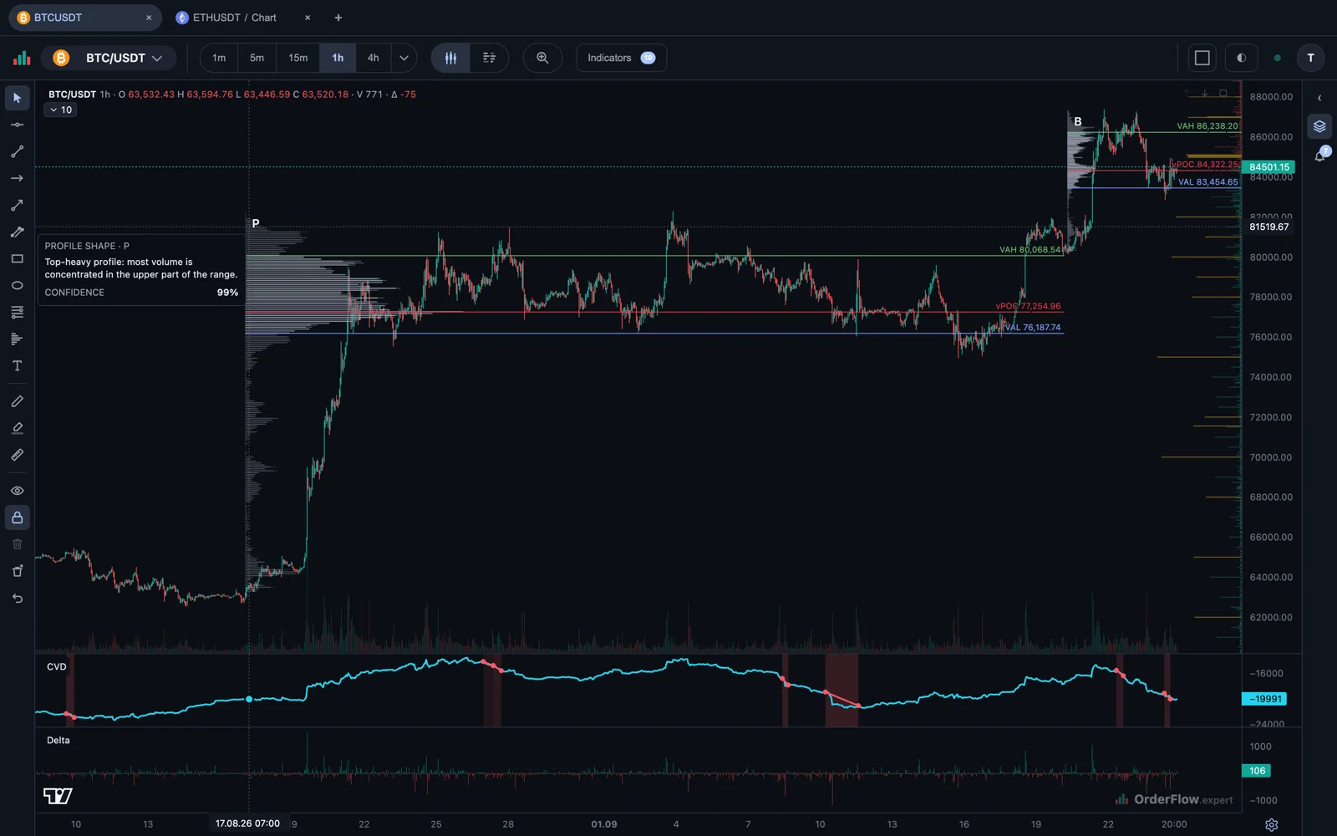The width and height of the screenshot is (1337, 836).
Task: Open the Indicators panel
Action: (x=621, y=58)
